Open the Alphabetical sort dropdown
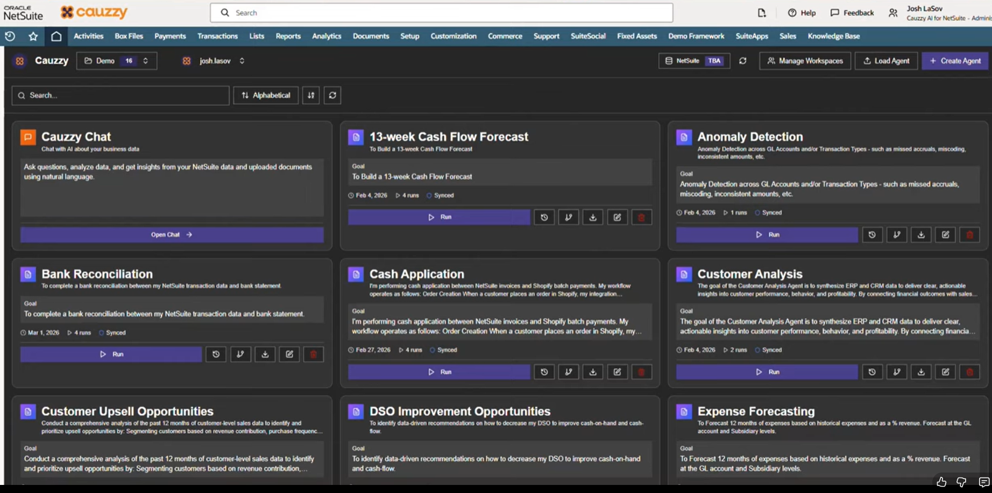 point(266,95)
